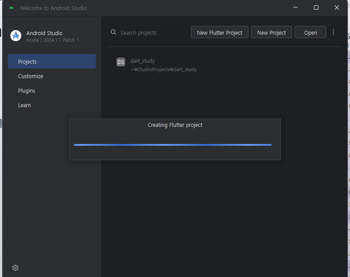350x277 pixels.
Task: Open the more options kebab menu
Action: click(333, 32)
